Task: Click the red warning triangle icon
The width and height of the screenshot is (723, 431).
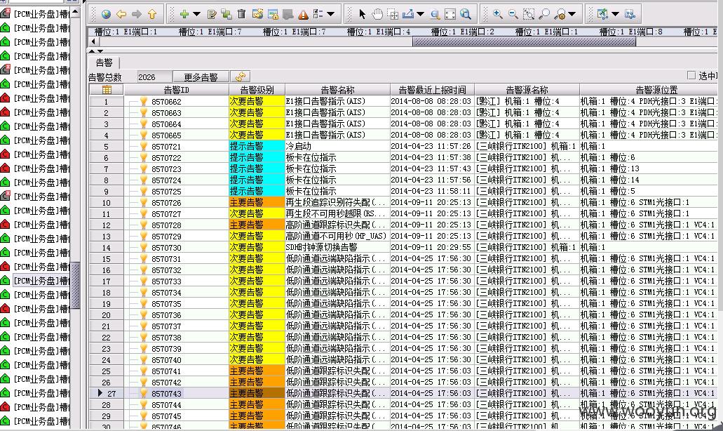Action: click(303, 15)
